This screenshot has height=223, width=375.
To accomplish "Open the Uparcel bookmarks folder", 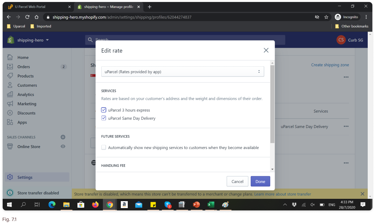I will click(16, 27).
